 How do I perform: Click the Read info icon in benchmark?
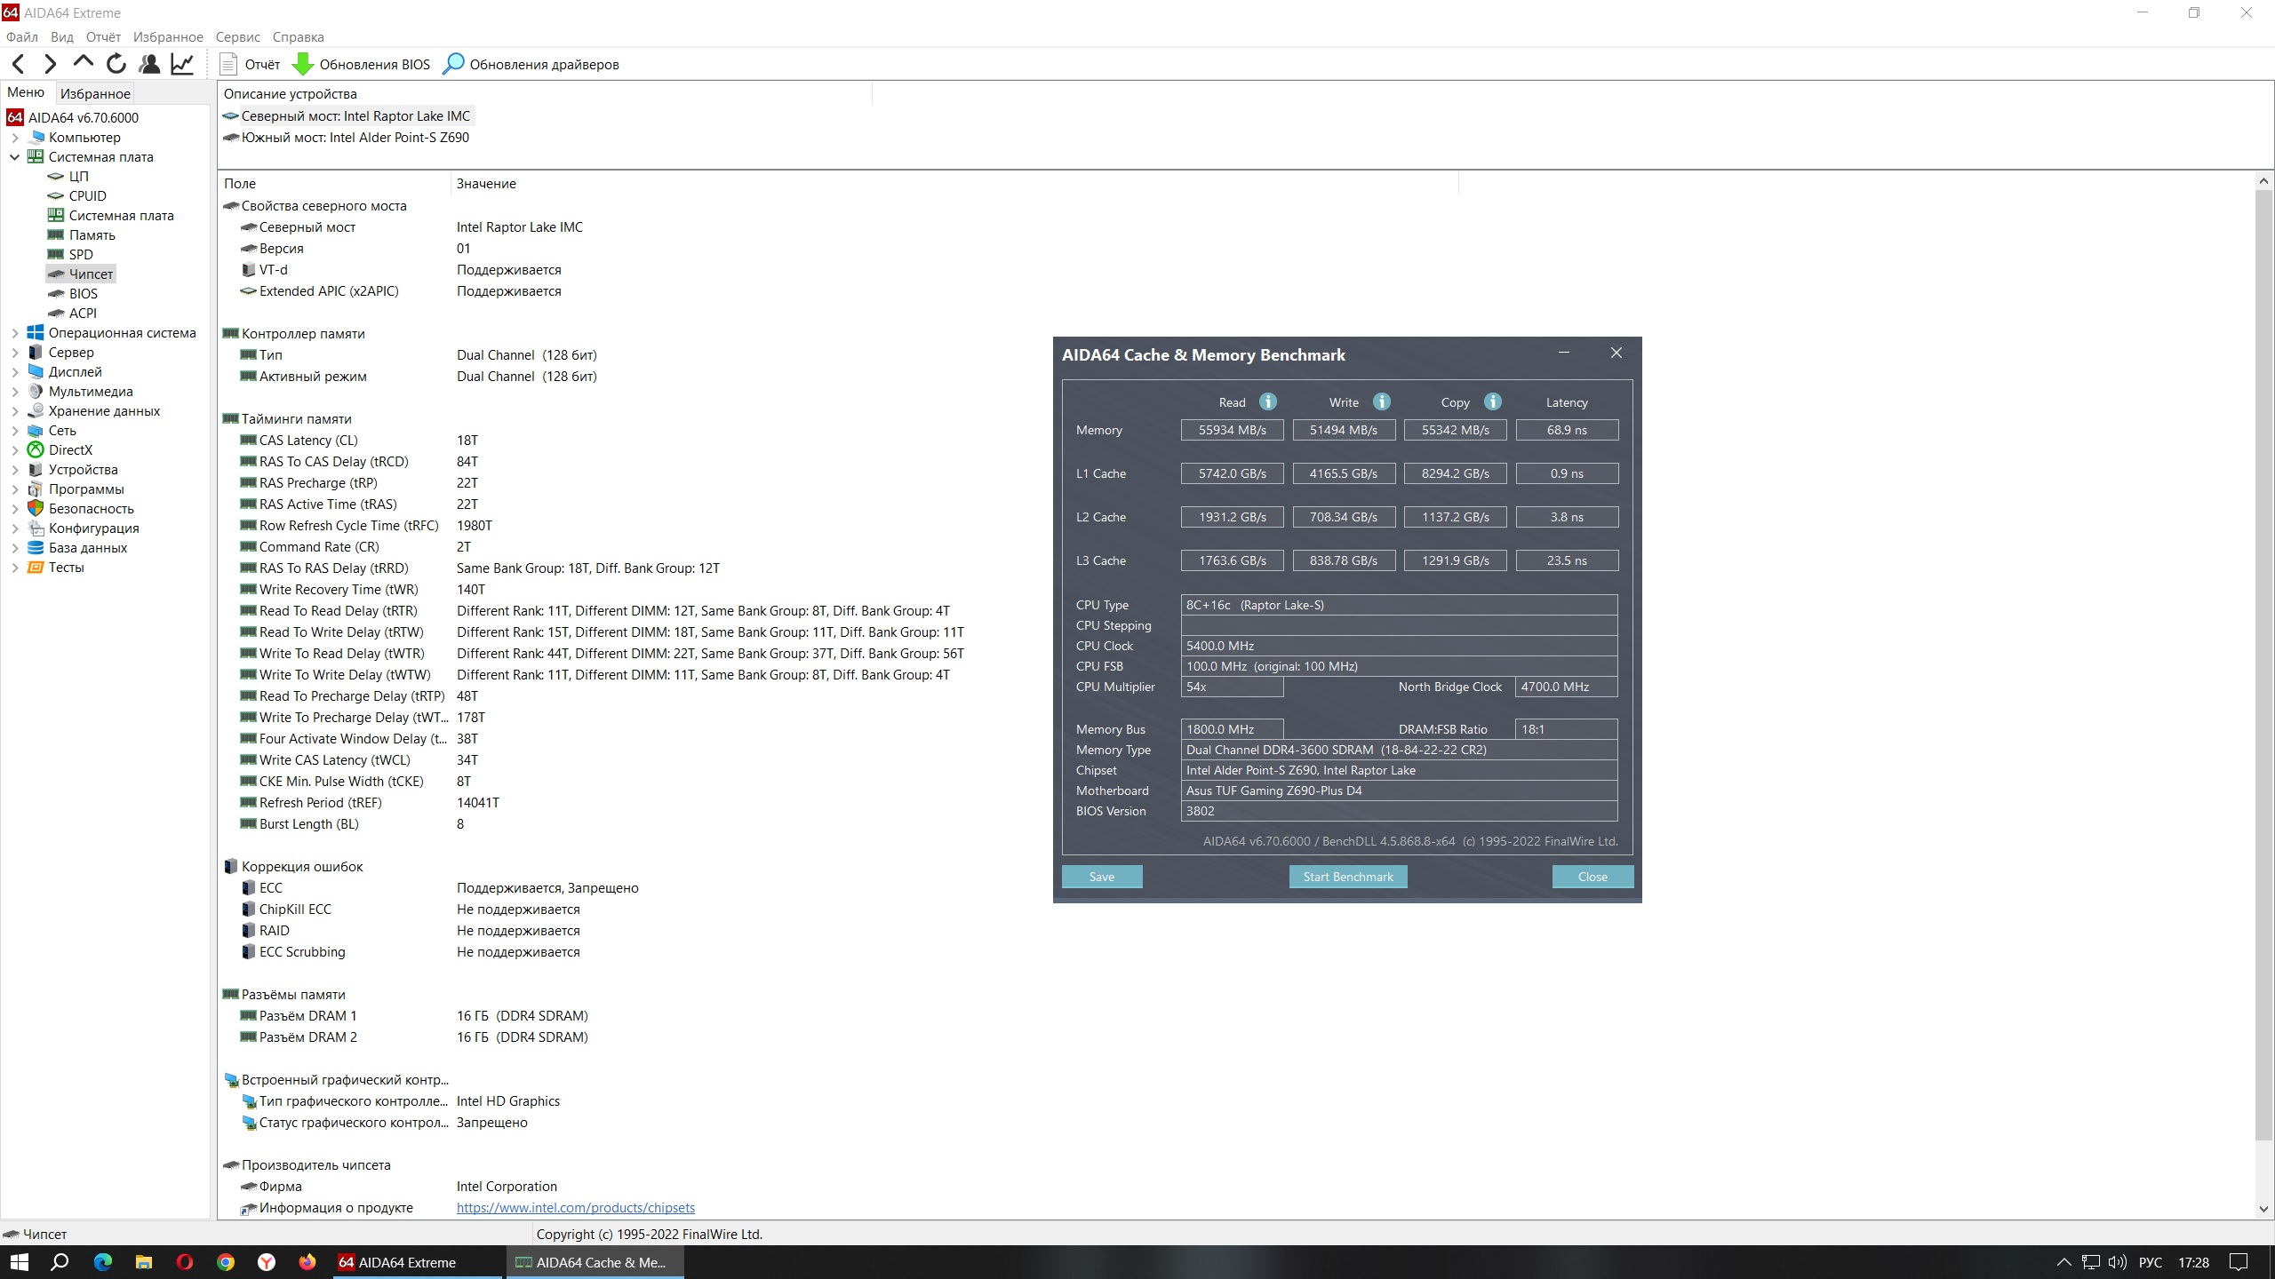coord(1268,402)
